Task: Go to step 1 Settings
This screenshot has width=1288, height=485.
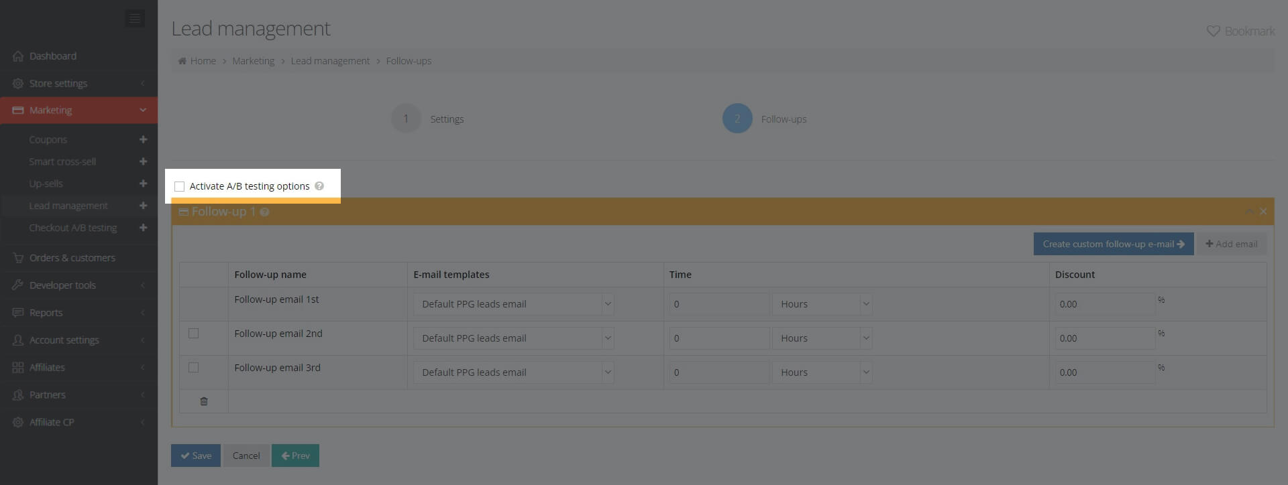Action: pyautogui.click(x=406, y=119)
